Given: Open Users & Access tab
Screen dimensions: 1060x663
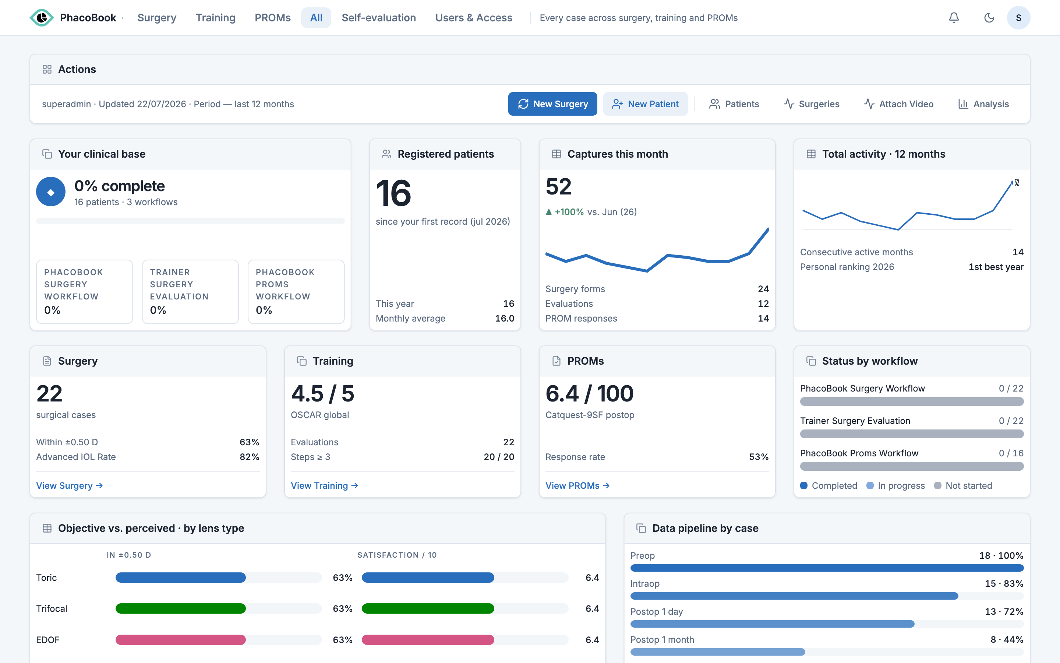Looking at the screenshot, I should point(473,18).
